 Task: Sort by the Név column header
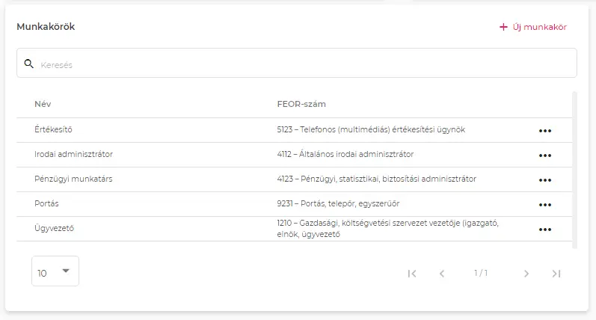[43, 104]
